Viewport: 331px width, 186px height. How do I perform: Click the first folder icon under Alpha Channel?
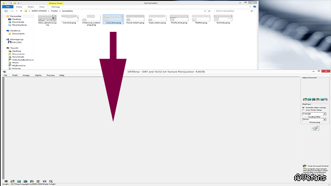click(x=305, y=99)
